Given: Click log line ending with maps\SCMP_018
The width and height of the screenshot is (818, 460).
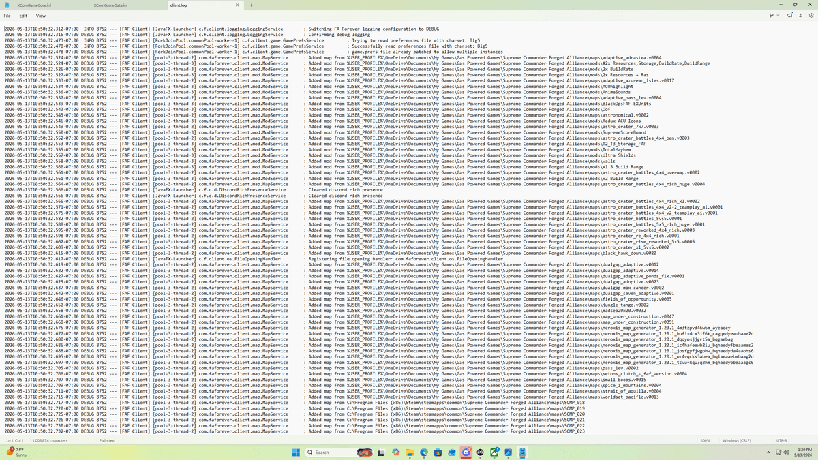Looking at the screenshot, I should 294,402.
